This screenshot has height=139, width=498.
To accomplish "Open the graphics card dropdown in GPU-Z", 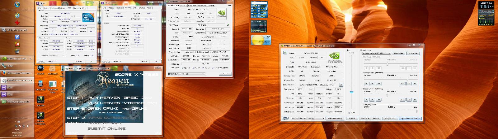I will [186, 74].
